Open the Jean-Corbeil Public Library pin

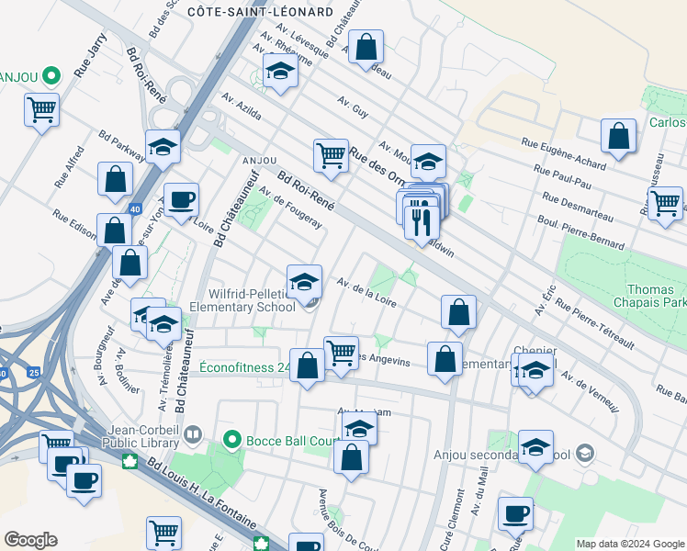(x=192, y=435)
